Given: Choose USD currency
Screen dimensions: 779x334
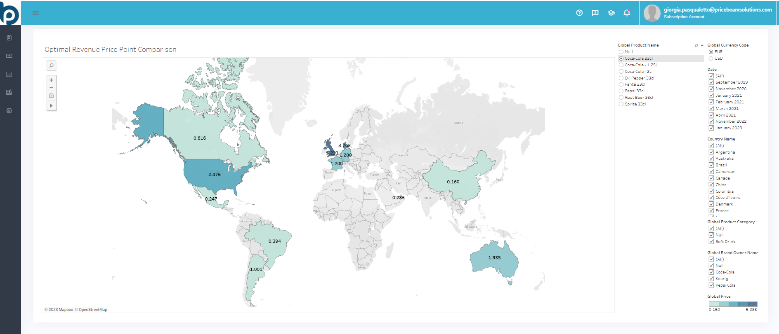Looking at the screenshot, I should [x=711, y=58].
